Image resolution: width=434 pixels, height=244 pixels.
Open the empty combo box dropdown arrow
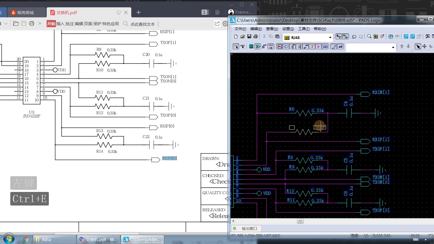(393, 47)
